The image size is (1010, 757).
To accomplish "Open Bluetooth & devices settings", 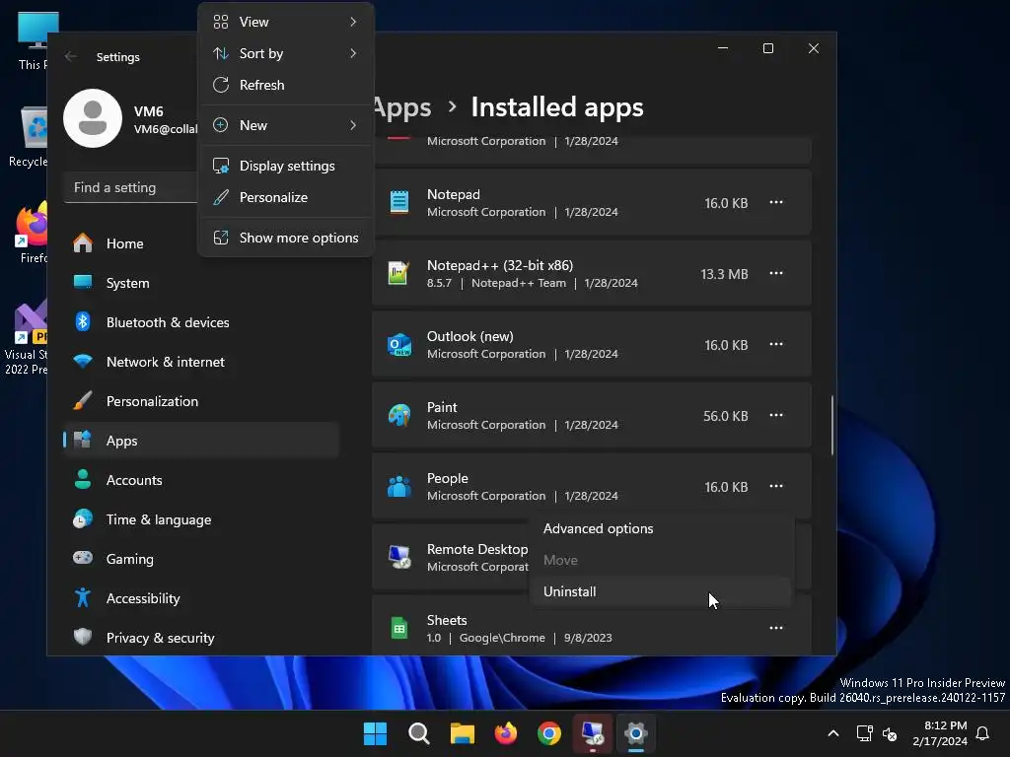I will (201, 322).
